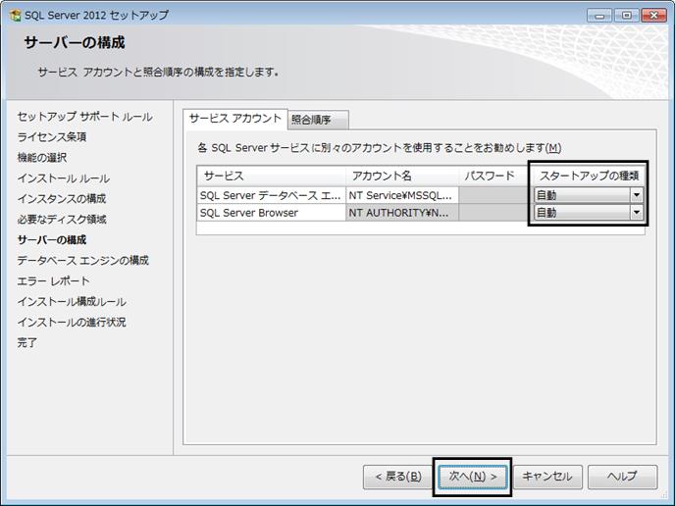Switch to the サービス アカウント tab
This screenshot has height=506, width=675.
235,119
